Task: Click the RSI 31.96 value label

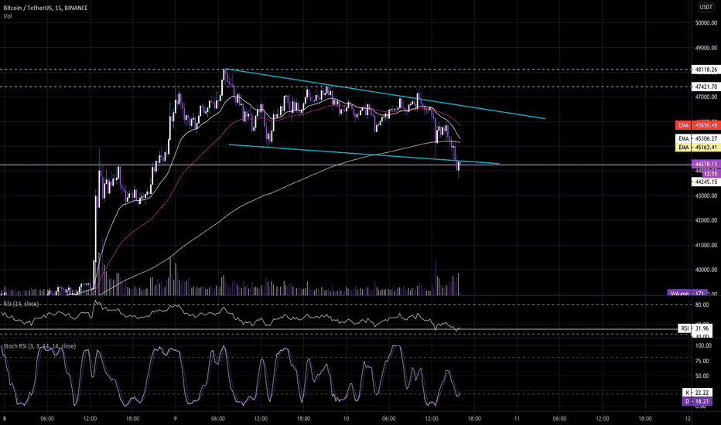Action: pos(695,328)
